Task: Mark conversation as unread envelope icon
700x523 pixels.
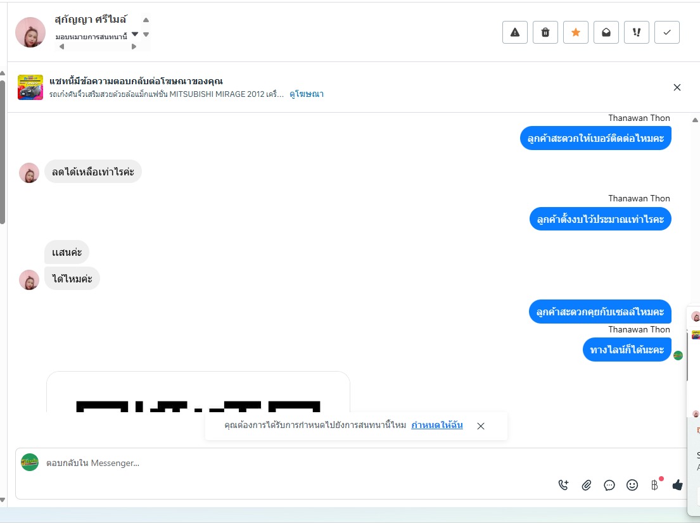Action: 606,32
